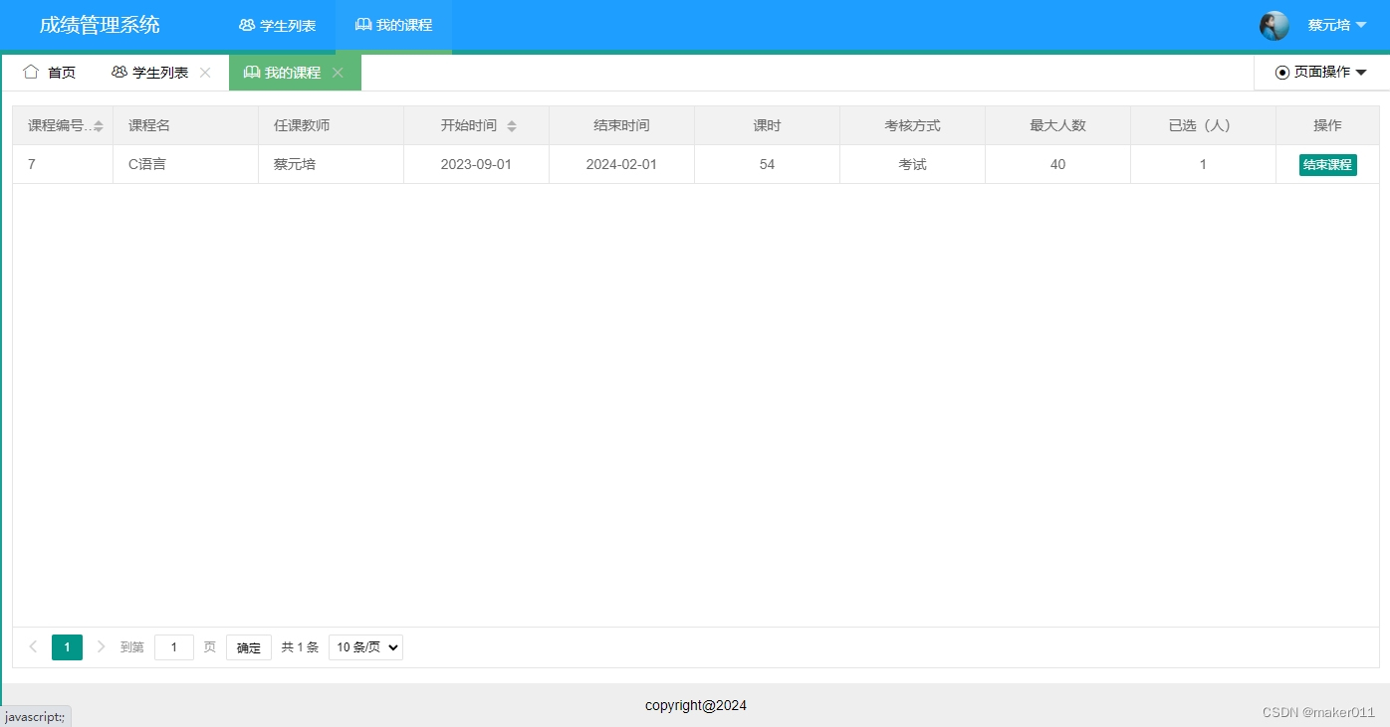Open the 页面操作 dropdown menu

pyautogui.click(x=1321, y=72)
